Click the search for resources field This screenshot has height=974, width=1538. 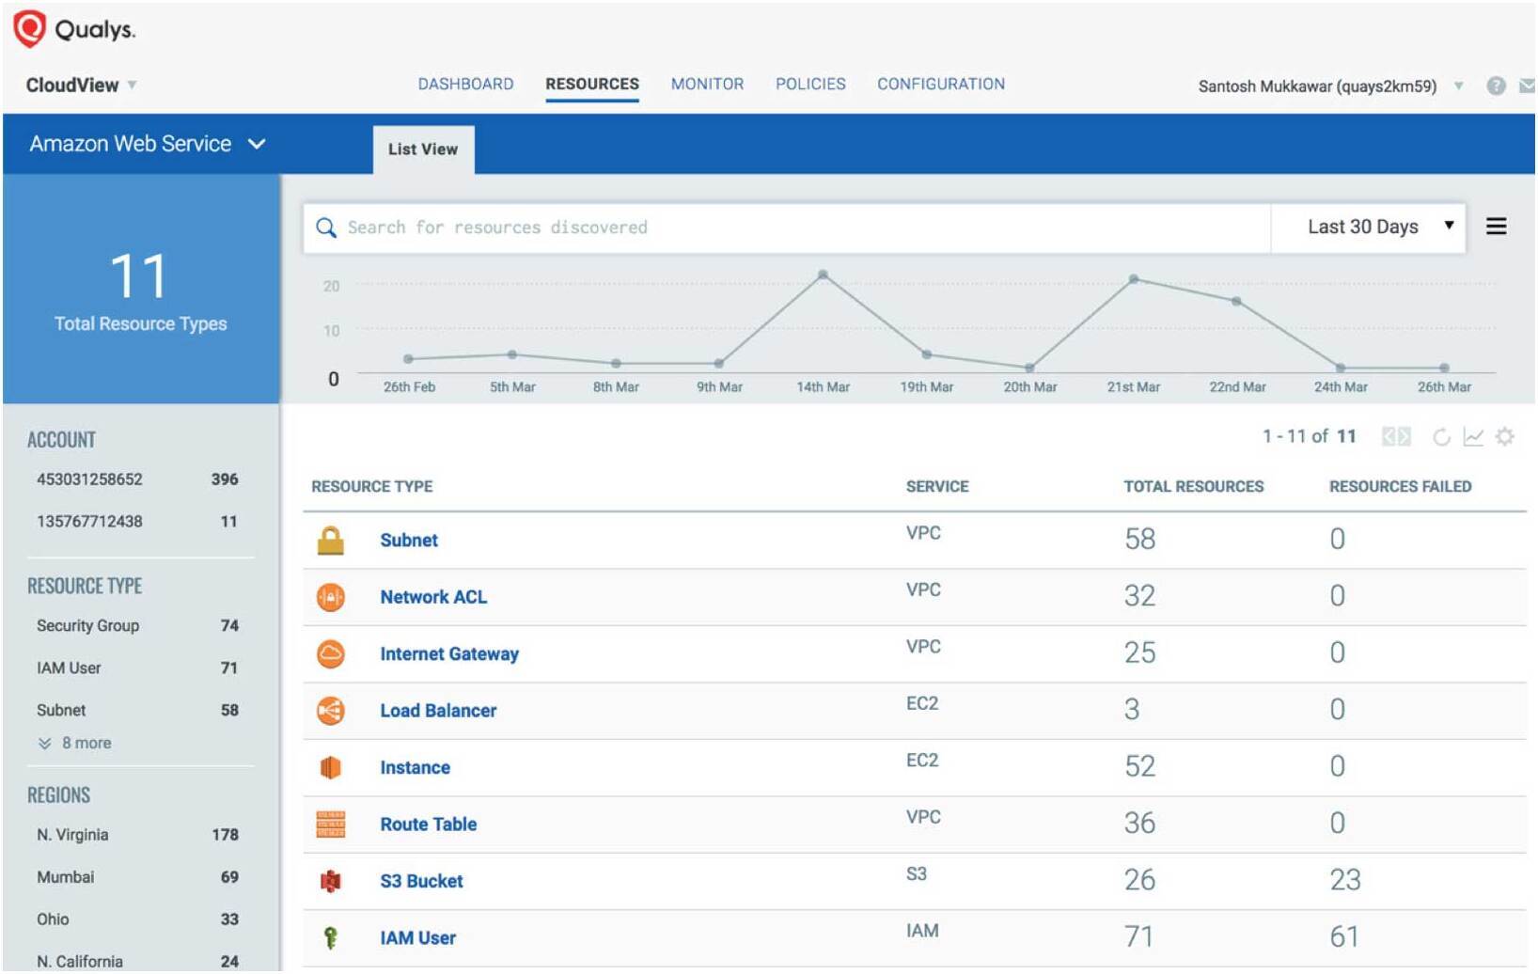pyautogui.click(x=786, y=228)
